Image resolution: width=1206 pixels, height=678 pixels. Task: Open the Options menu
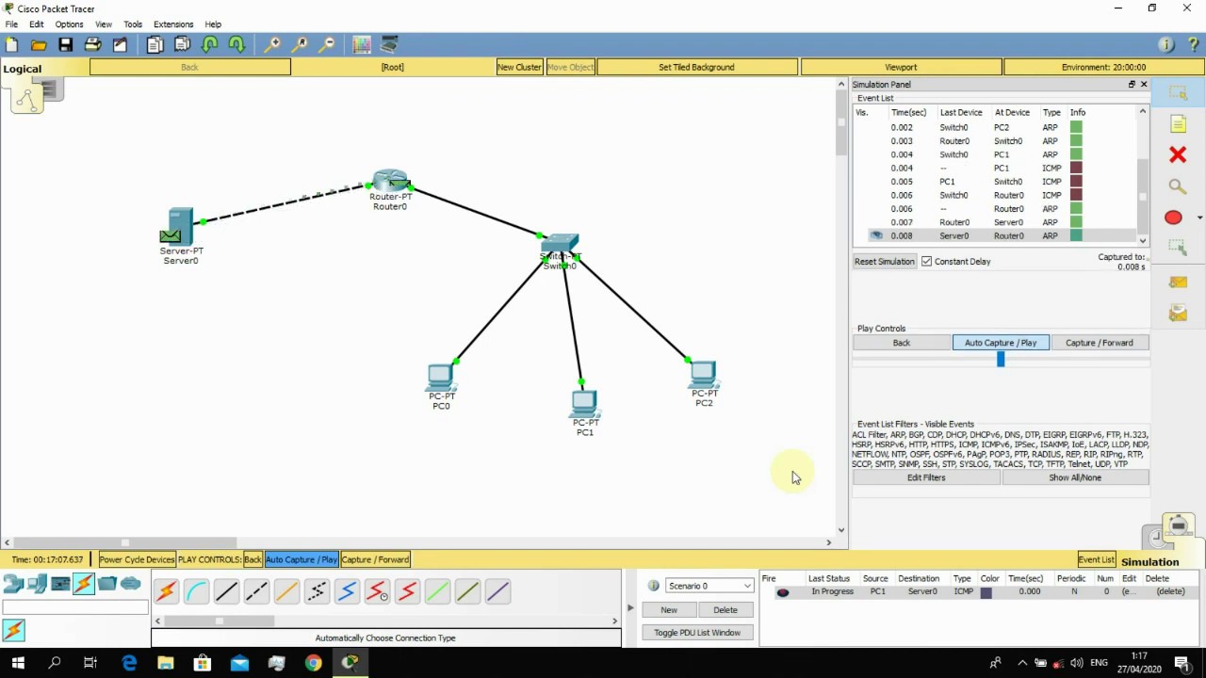pos(69,24)
